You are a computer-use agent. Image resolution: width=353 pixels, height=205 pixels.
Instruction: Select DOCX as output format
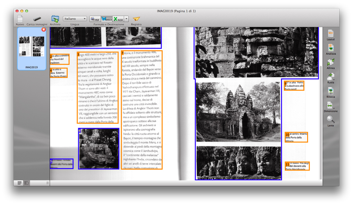pos(106,19)
